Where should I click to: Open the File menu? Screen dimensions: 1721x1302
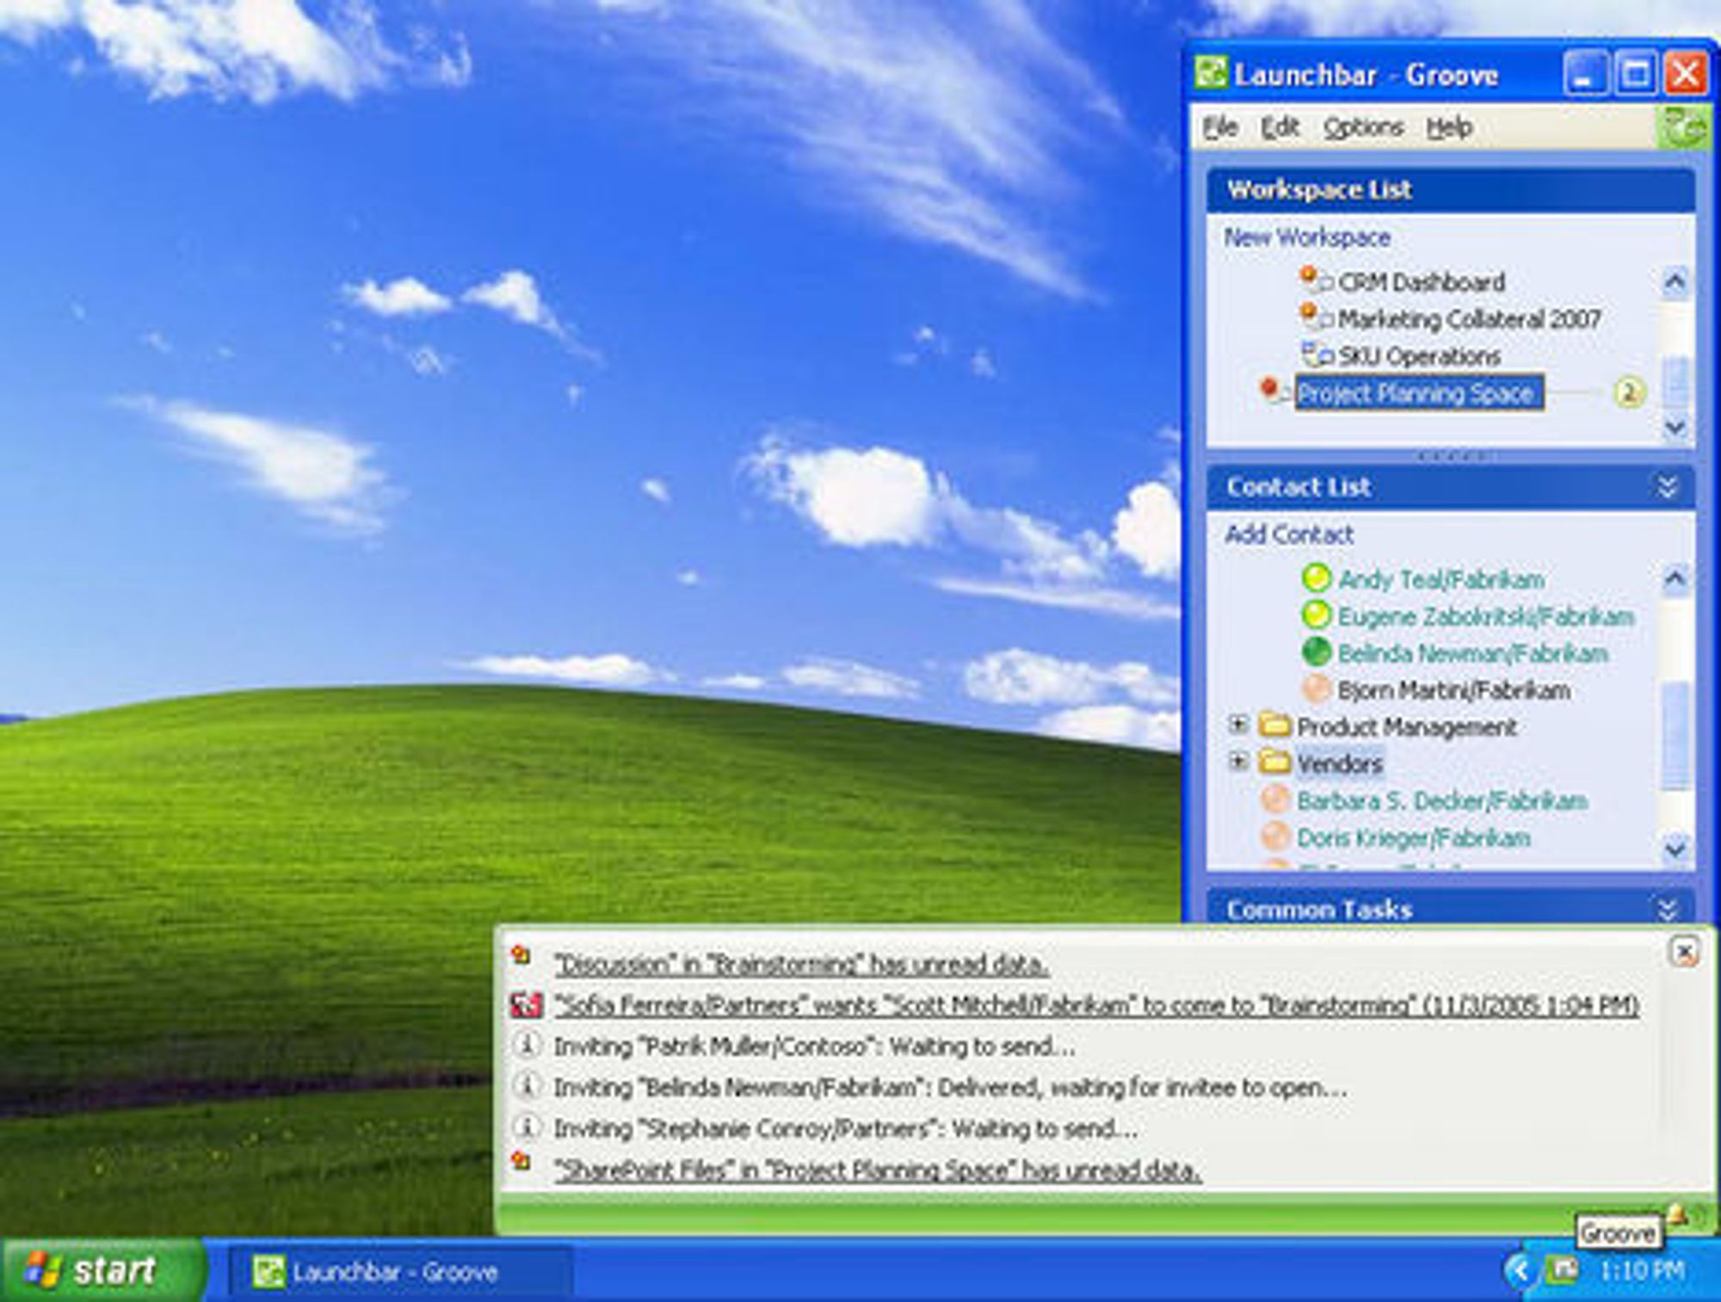coord(1220,127)
